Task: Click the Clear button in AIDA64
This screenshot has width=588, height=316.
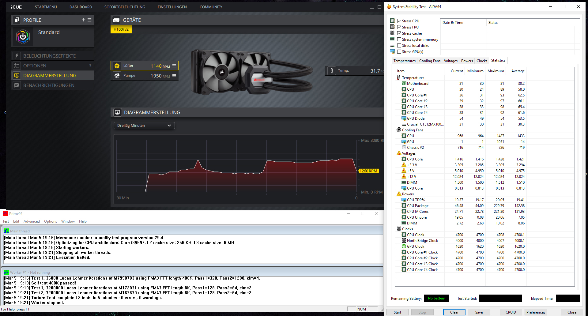Action: click(x=454, y=312)
